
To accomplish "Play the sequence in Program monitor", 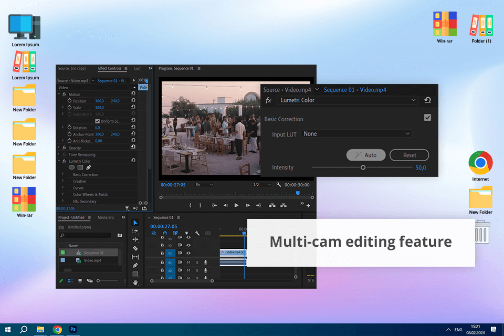I will (237, 205).
